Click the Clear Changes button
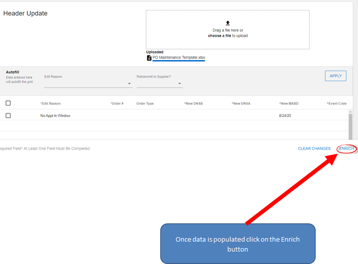This screenshot has height=264, width=358. (x=314, y=149)
